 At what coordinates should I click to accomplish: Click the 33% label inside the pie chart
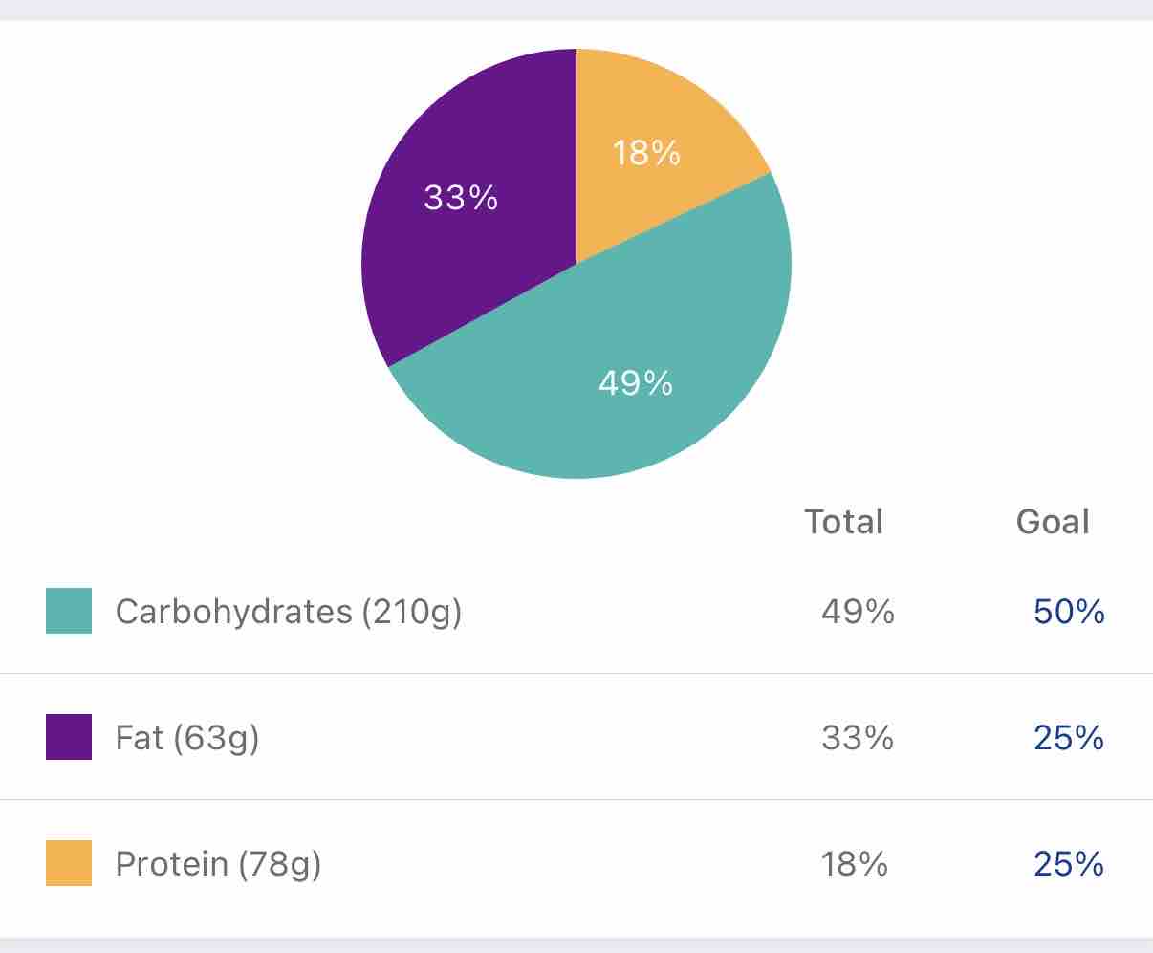tap(461, 198)
